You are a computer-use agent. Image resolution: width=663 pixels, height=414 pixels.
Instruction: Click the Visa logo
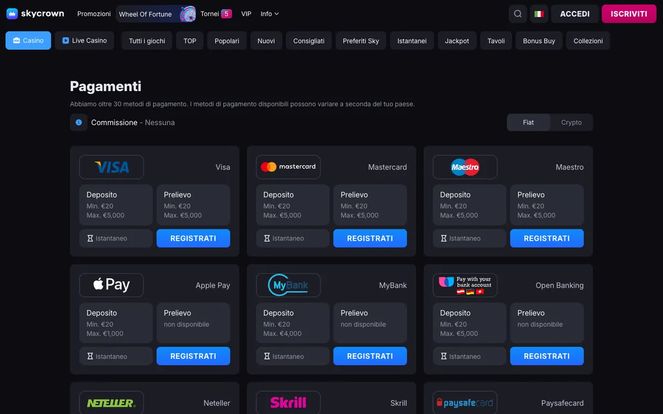point(112,167)
